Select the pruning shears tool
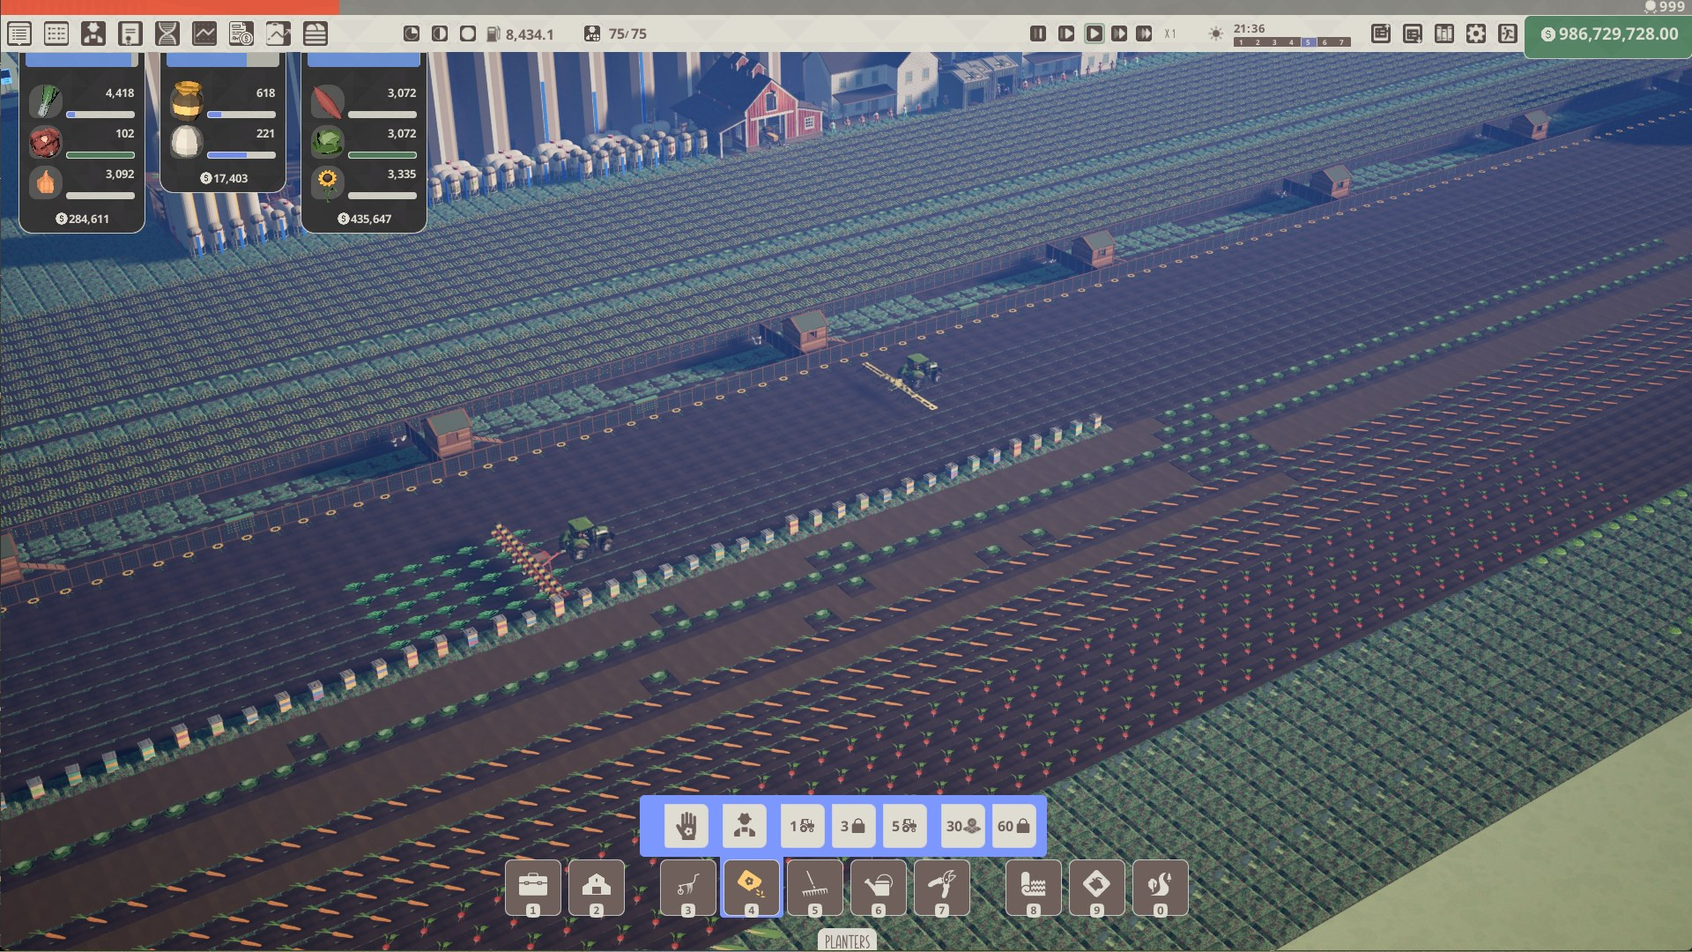Image resolution: width=1692 pixels, height=952 pixels. [941, 886]
